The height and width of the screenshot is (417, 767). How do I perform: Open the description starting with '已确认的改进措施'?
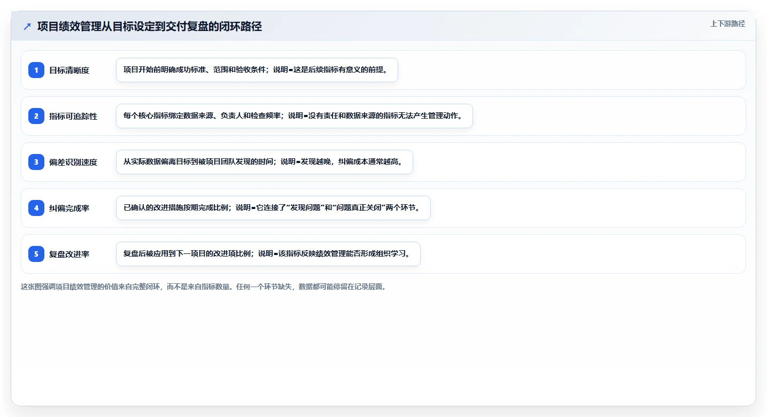click(273, 208)
